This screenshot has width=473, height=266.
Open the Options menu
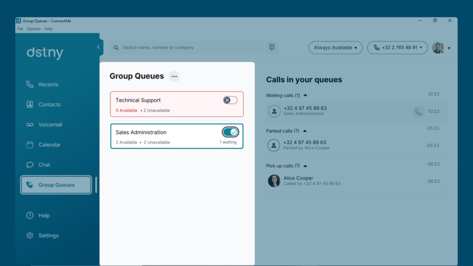coord(33,29)
